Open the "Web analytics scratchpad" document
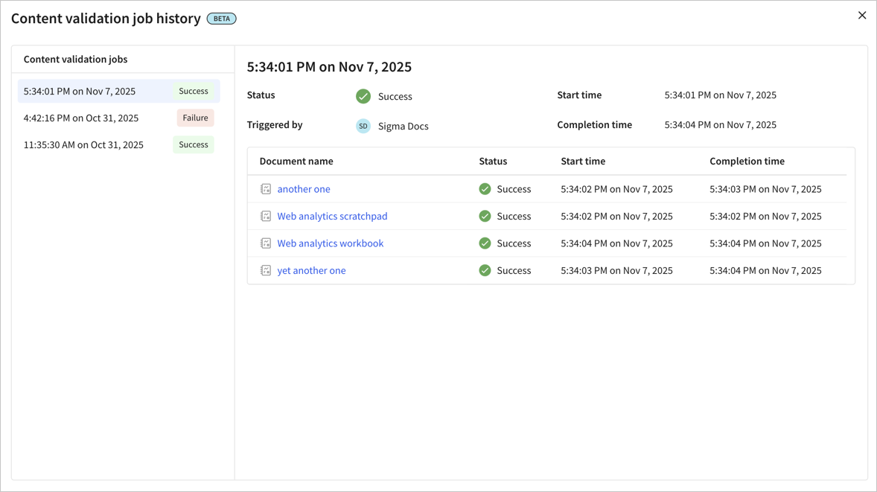Viewport: 877px width, 492px height. [x=332, y=216]
